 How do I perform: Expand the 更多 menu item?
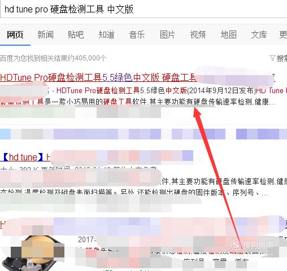pos(283,34)
